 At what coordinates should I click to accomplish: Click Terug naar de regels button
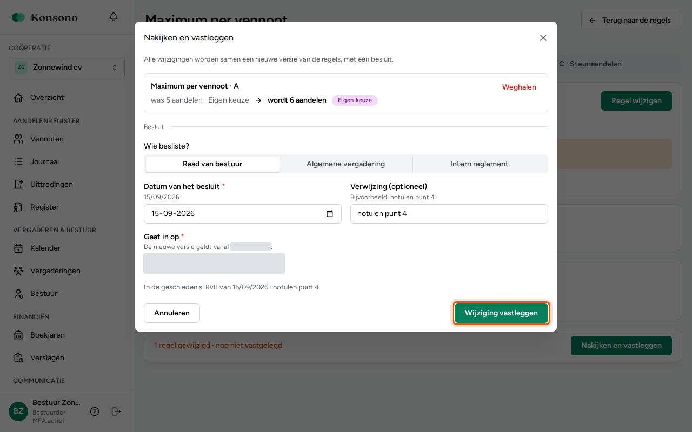[x=630, y=21]
